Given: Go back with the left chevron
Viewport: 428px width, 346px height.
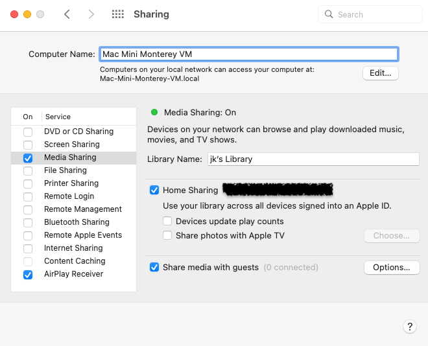Looking at the screenshot, I should [67, 14].
